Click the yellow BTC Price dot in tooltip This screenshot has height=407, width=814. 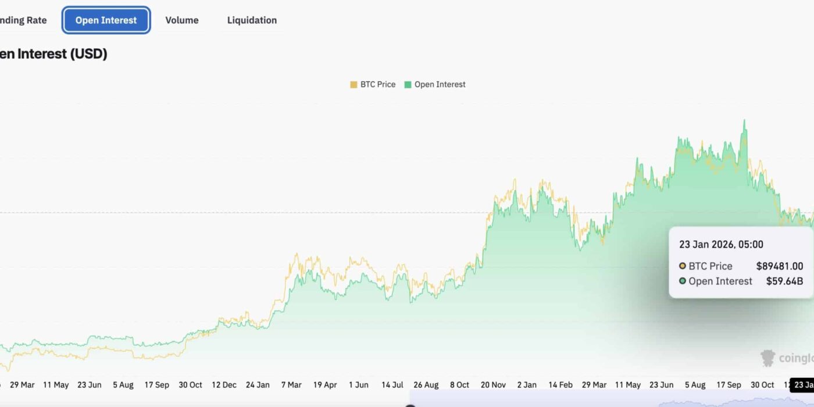(x=683, y=266)
